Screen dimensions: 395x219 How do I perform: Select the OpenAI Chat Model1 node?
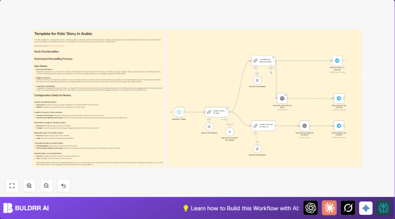(257, 80)
